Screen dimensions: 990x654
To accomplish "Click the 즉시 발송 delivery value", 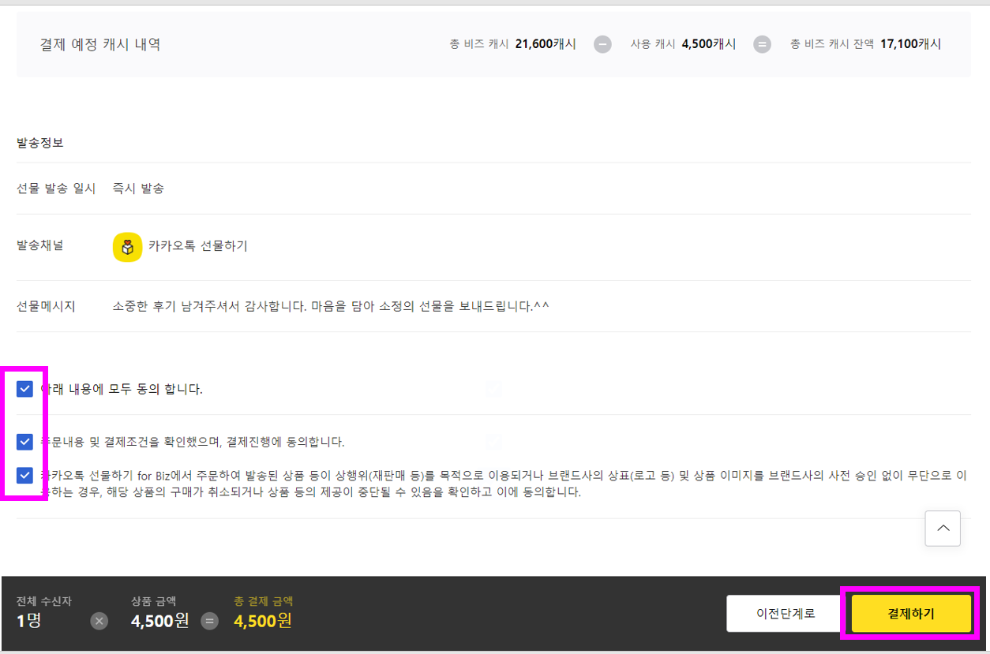I will 138,189.
